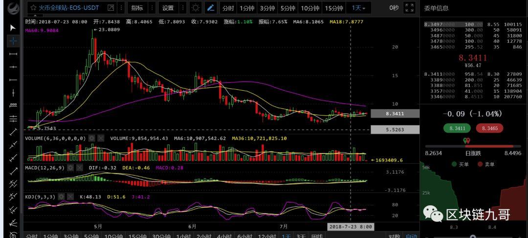
Task: Activate the pencil drawing tools icon
Action: pos(211,8)
